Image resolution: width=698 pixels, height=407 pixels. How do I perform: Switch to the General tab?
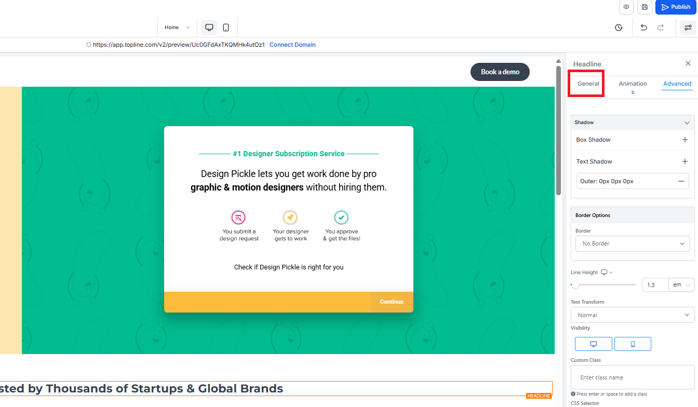point(588,84)
